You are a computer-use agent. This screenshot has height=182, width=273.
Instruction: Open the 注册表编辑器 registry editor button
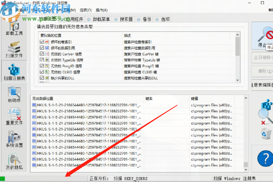point(263,85)
